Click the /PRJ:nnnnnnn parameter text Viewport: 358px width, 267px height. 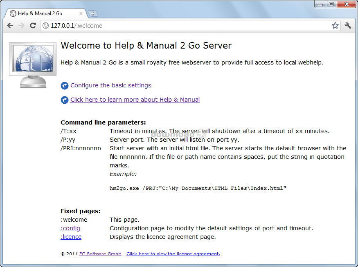81,148
